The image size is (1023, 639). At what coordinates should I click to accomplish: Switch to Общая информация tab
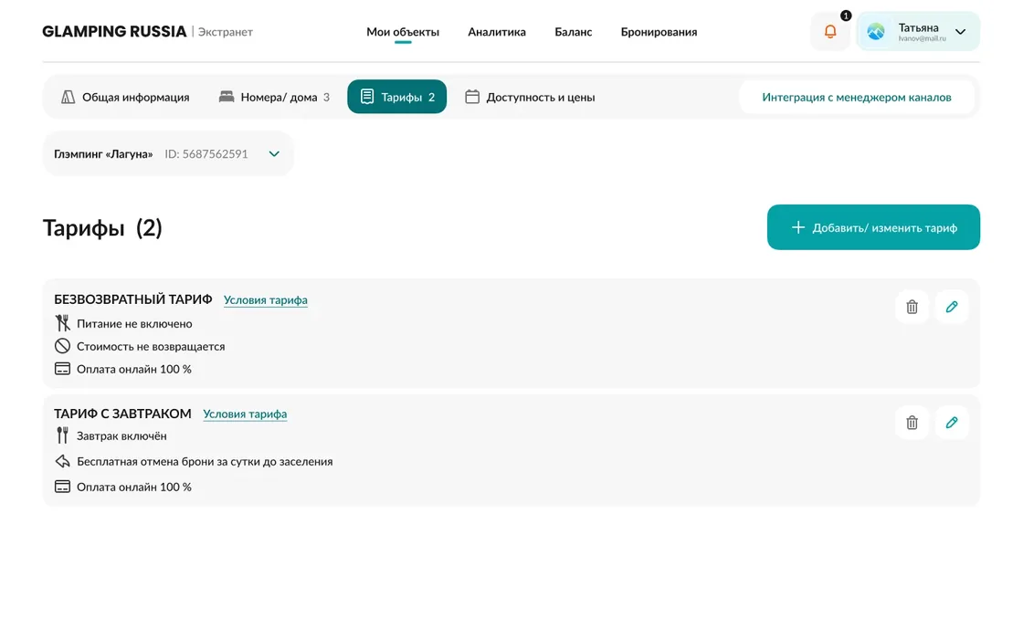tap(125, 97)
